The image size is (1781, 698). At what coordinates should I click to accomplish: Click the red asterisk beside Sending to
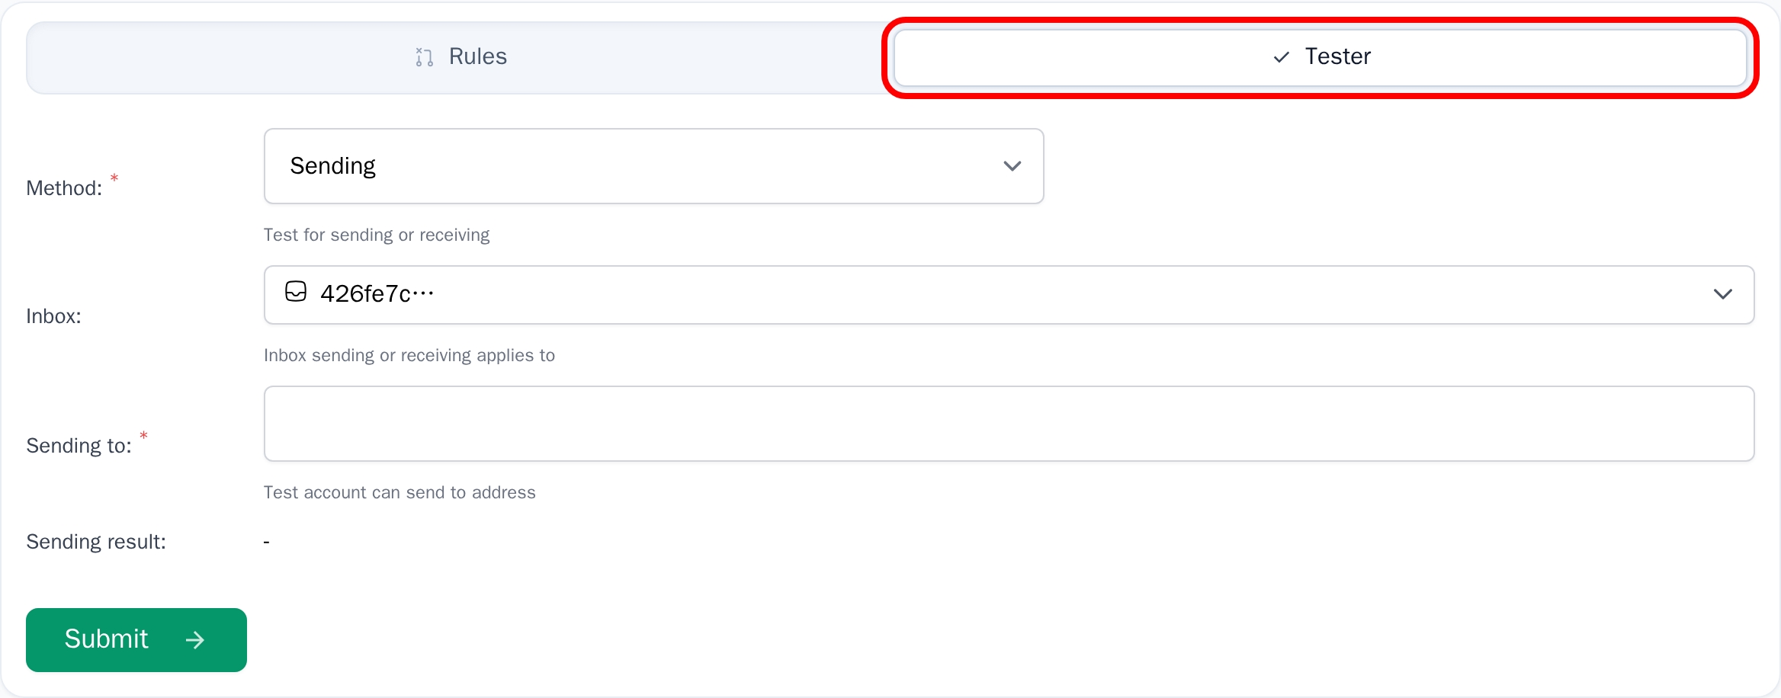click(x=143, y=435)
